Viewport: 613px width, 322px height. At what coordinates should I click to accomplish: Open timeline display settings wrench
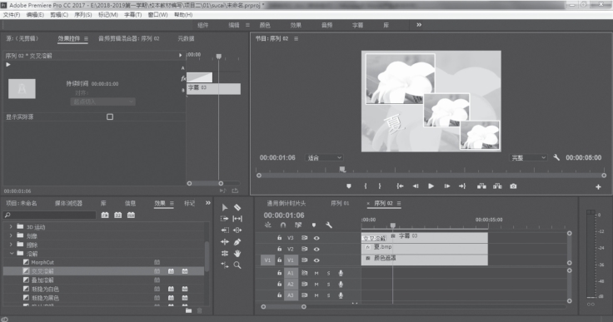329,225
